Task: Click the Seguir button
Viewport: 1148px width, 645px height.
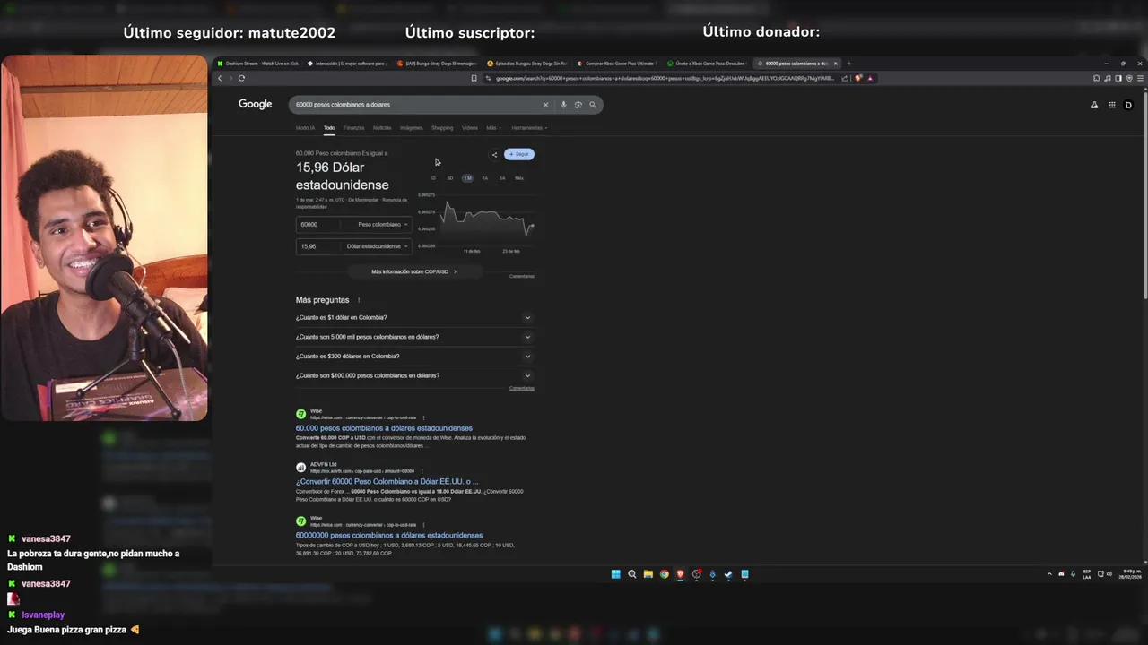Action: coord(519,154)
